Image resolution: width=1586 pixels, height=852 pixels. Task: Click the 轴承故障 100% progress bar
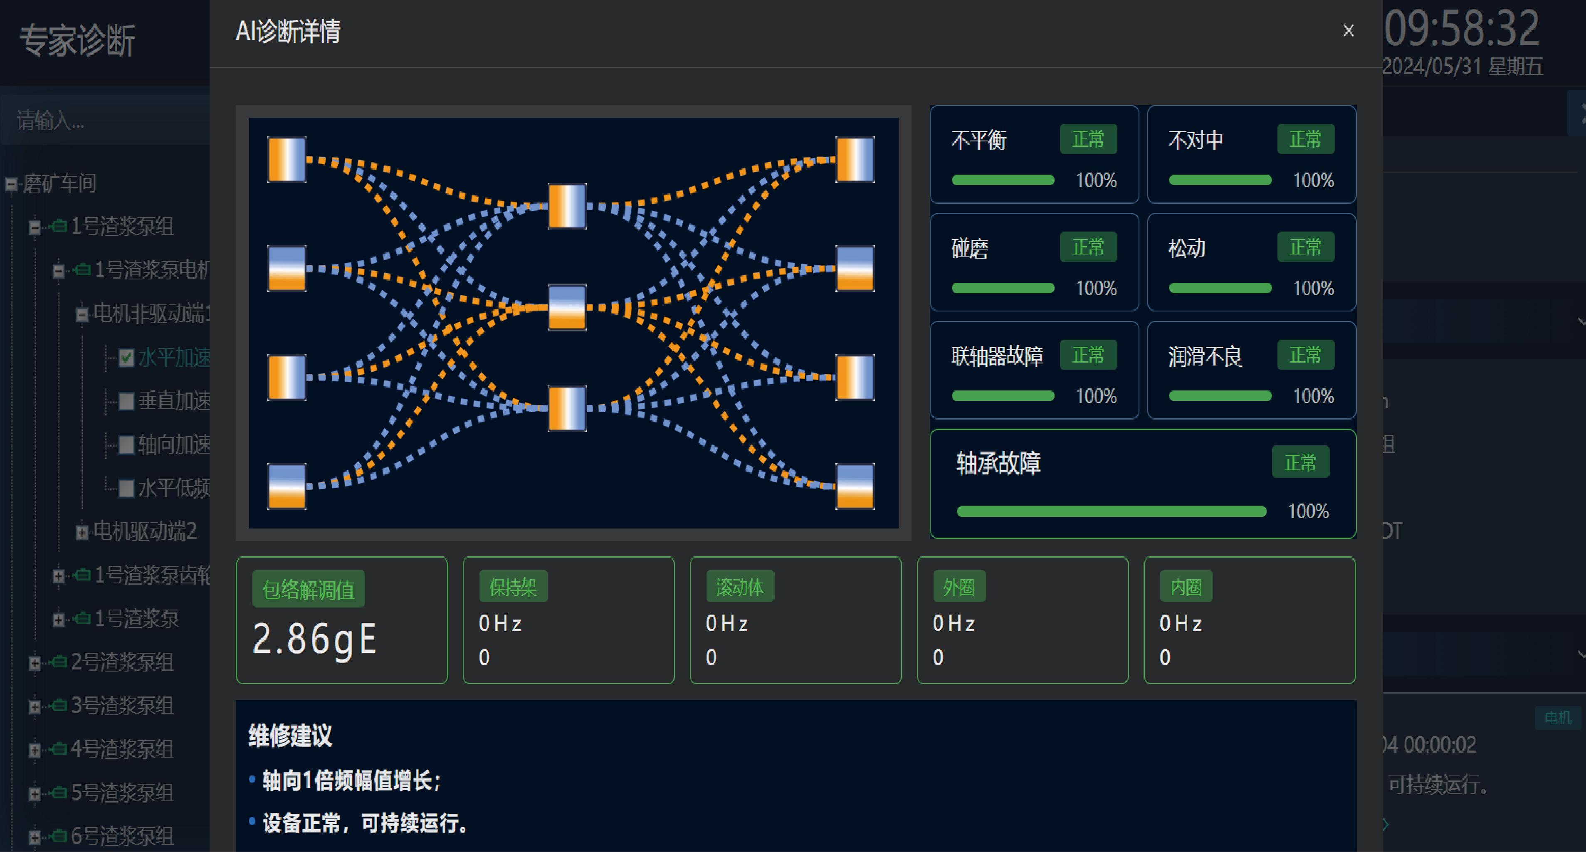[1111, 511]
